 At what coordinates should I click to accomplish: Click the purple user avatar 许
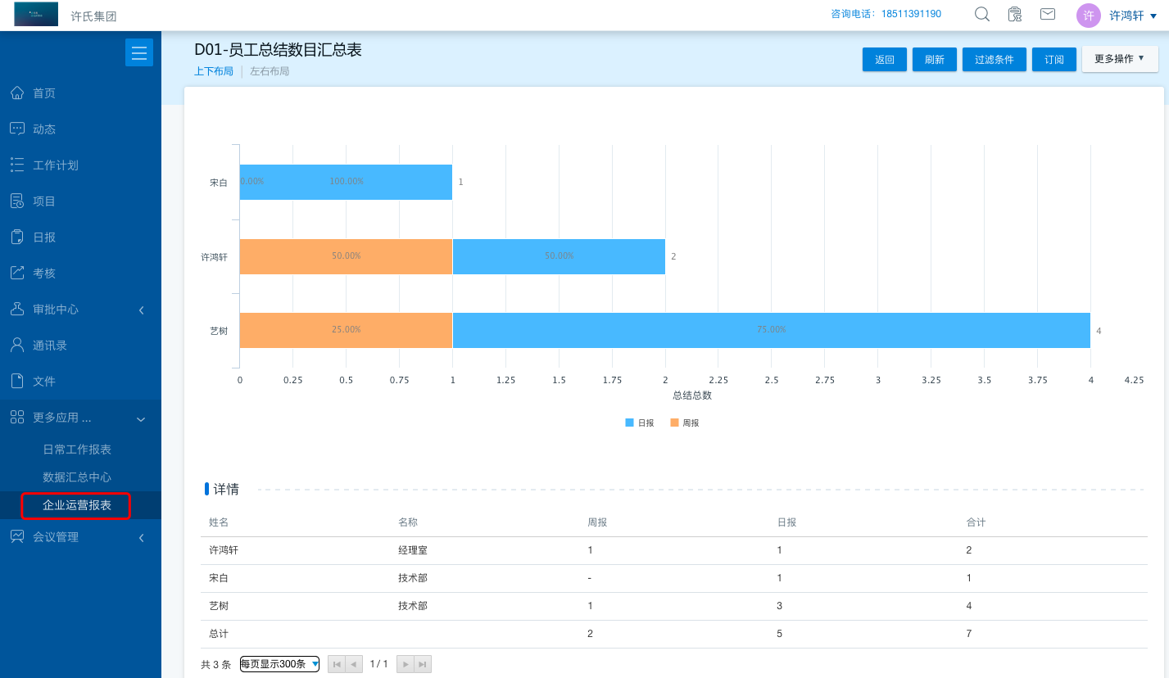1088,16
